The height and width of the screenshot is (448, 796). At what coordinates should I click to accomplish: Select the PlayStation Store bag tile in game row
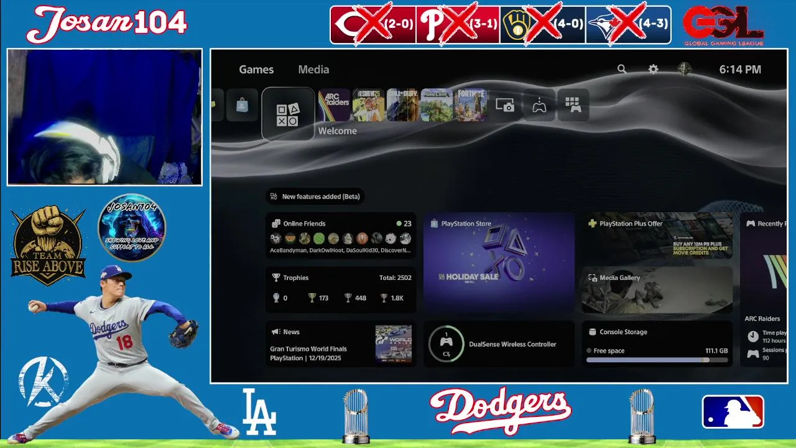[242, 106]
